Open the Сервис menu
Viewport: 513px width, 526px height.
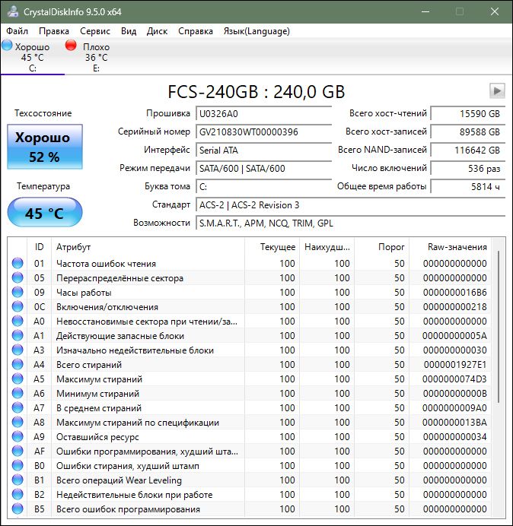(x=95, y=31)
